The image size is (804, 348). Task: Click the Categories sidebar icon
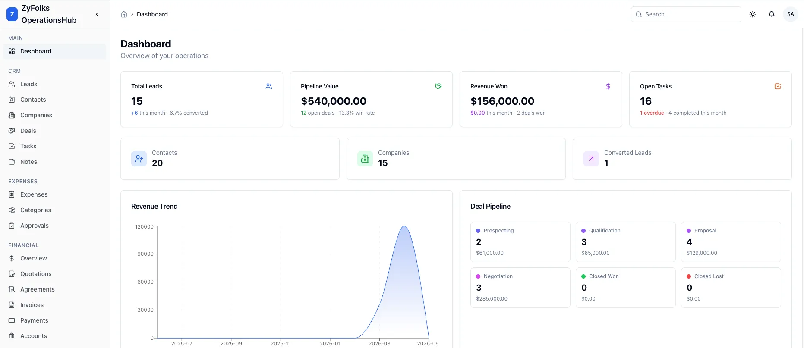(12, 210)
